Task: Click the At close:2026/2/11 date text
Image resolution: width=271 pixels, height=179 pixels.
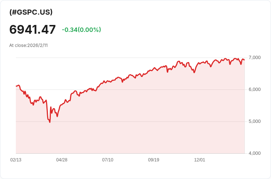Action: 28,45
